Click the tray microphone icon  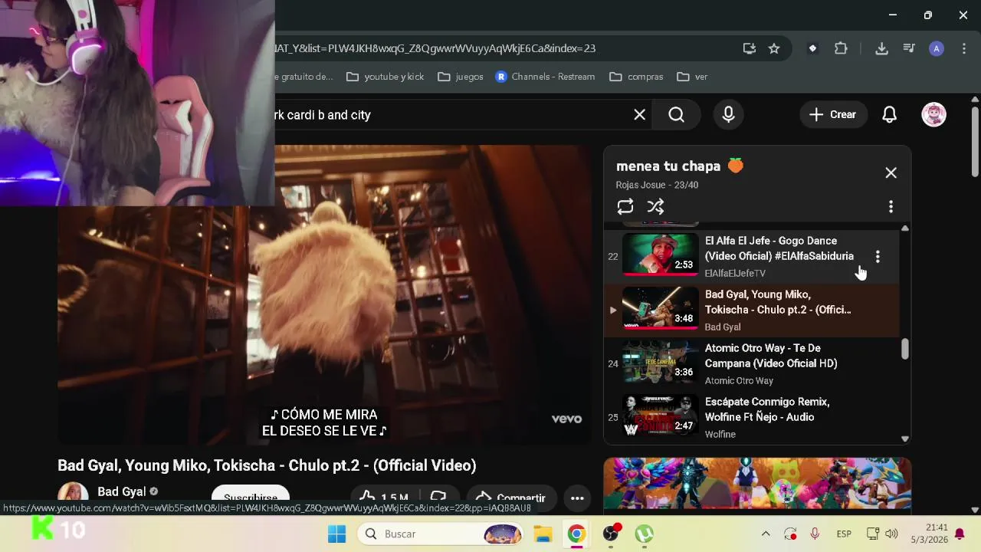click(815, 534)
